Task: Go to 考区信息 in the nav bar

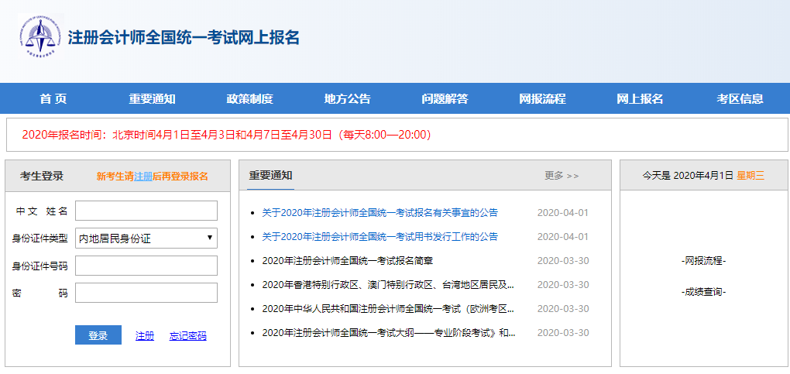Action: [740, 98]
